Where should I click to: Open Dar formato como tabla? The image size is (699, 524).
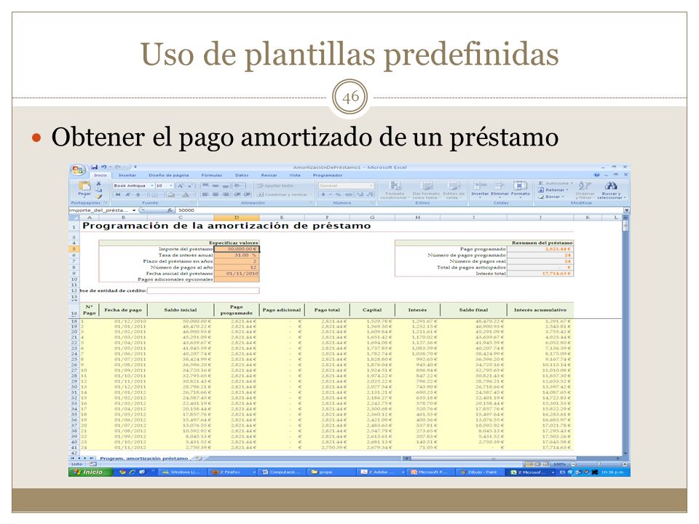point(426,190)
